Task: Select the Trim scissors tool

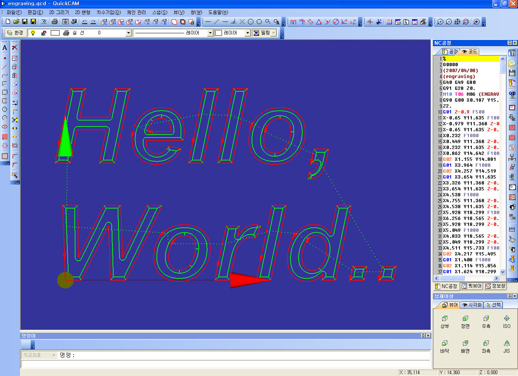Action: click(x=15, y=120)
